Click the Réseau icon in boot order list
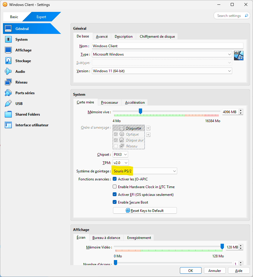The width and height of the screenshot is (253, 277). click(x=122, y=146)
